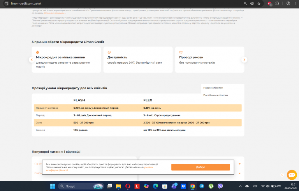299x191 pixels.
Task: Open the orange chat support bubble
Action: pyautogui.click(x=292, y=175)
